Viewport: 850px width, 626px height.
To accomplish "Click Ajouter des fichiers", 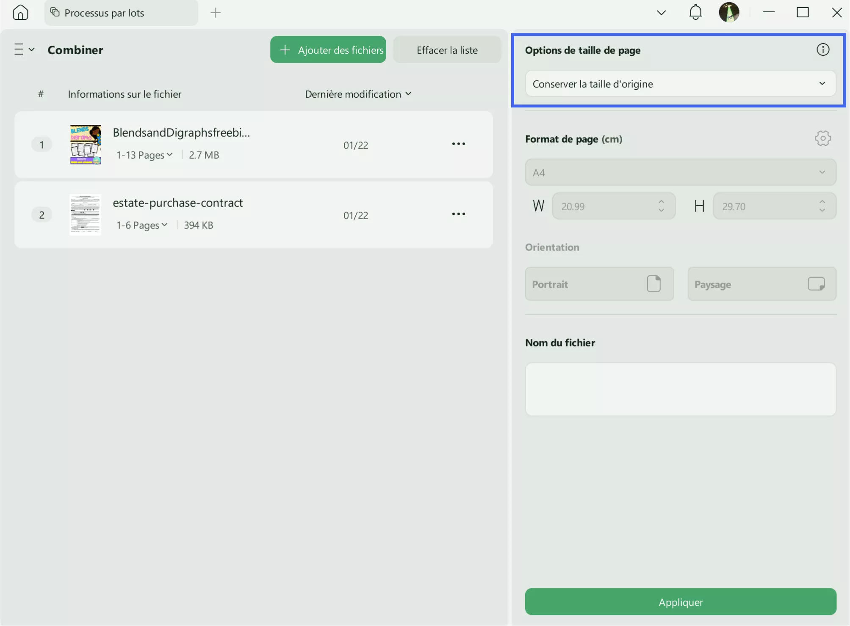I will coord(328,49).
